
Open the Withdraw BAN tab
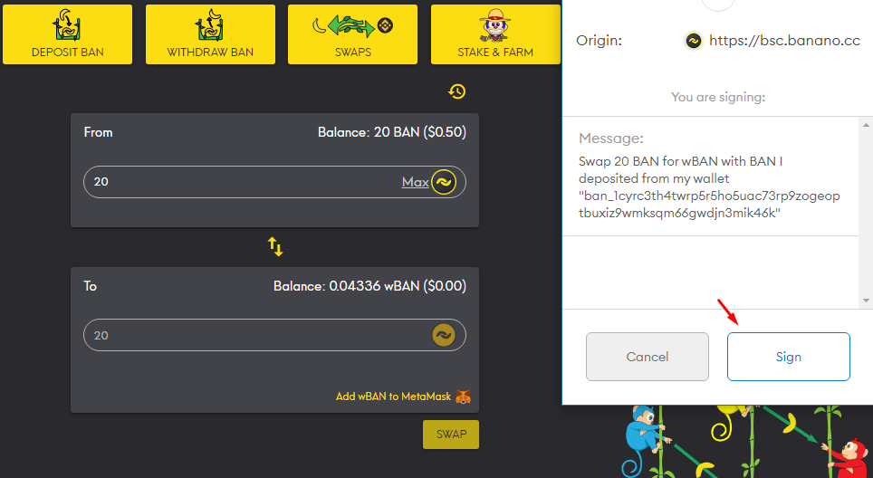click(210, 34)
